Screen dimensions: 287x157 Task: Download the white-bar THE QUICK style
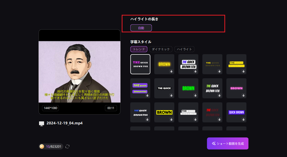(195, 119)
